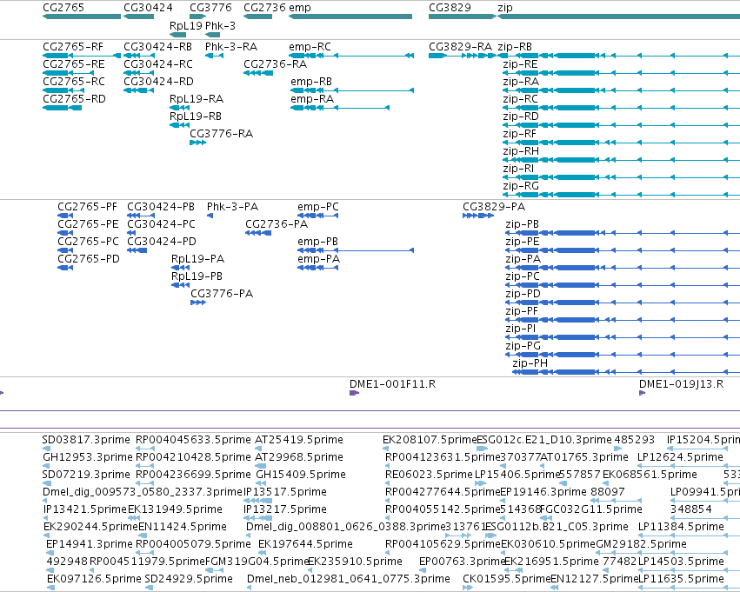Select the CG2736-PA protein label
Viewport: 740px width, 592px height.
pyautogui.click(x=277, y=224)
